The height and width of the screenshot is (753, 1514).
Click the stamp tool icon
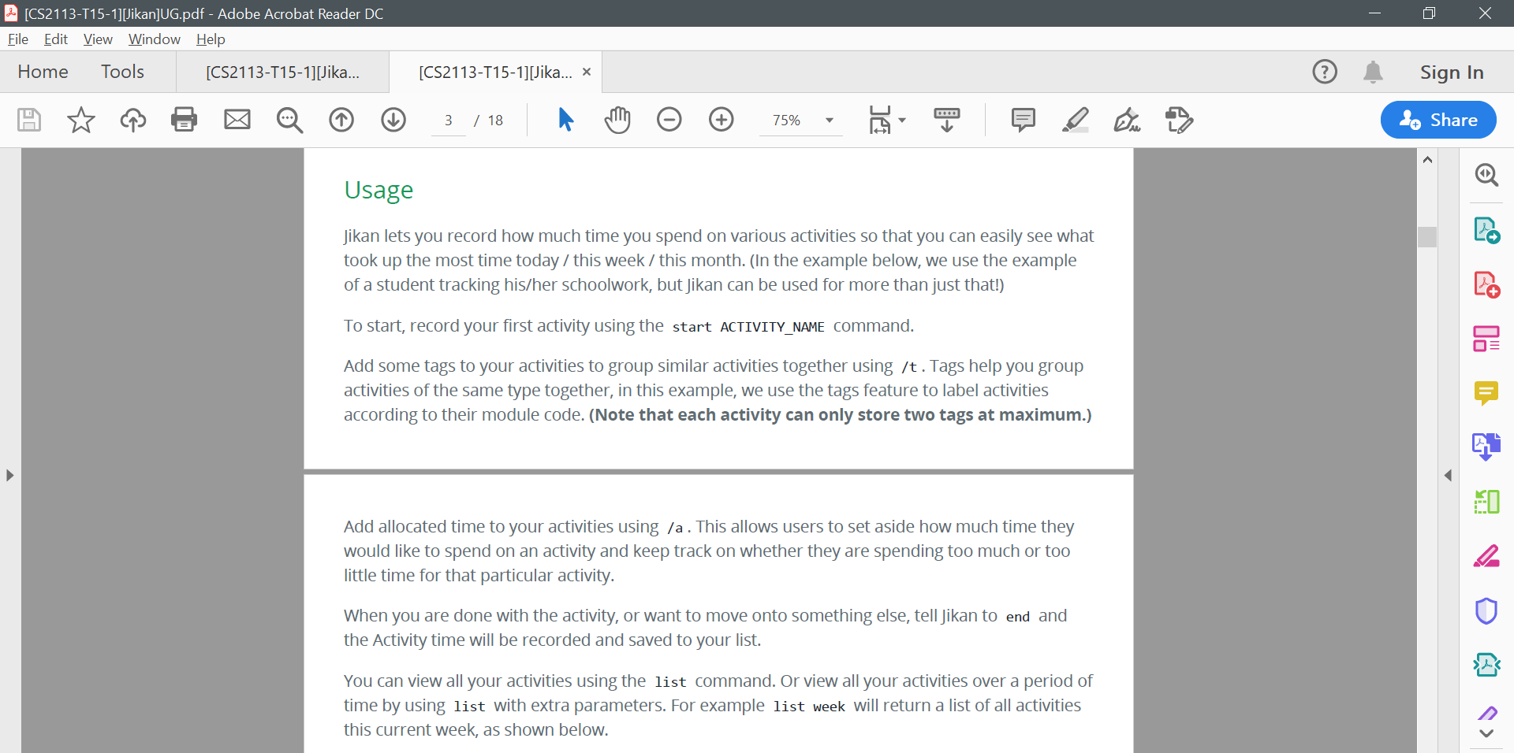(1179, 120)
